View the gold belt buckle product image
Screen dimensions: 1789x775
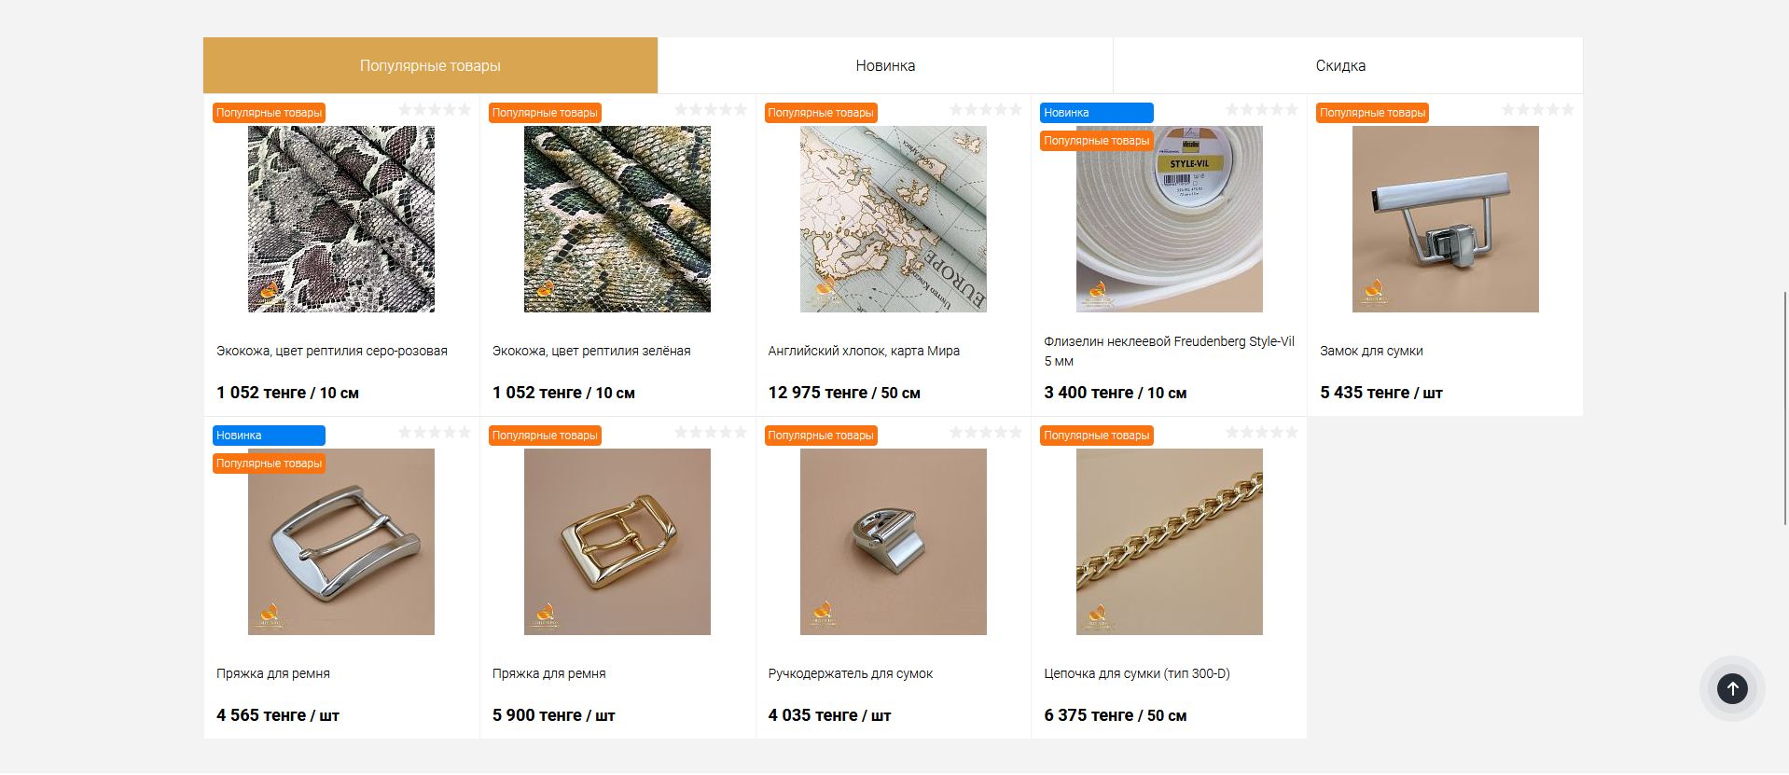pos(617,542)
